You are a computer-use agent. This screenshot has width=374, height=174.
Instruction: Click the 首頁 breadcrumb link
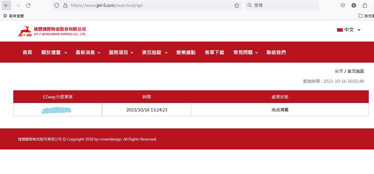click(339, 71)
